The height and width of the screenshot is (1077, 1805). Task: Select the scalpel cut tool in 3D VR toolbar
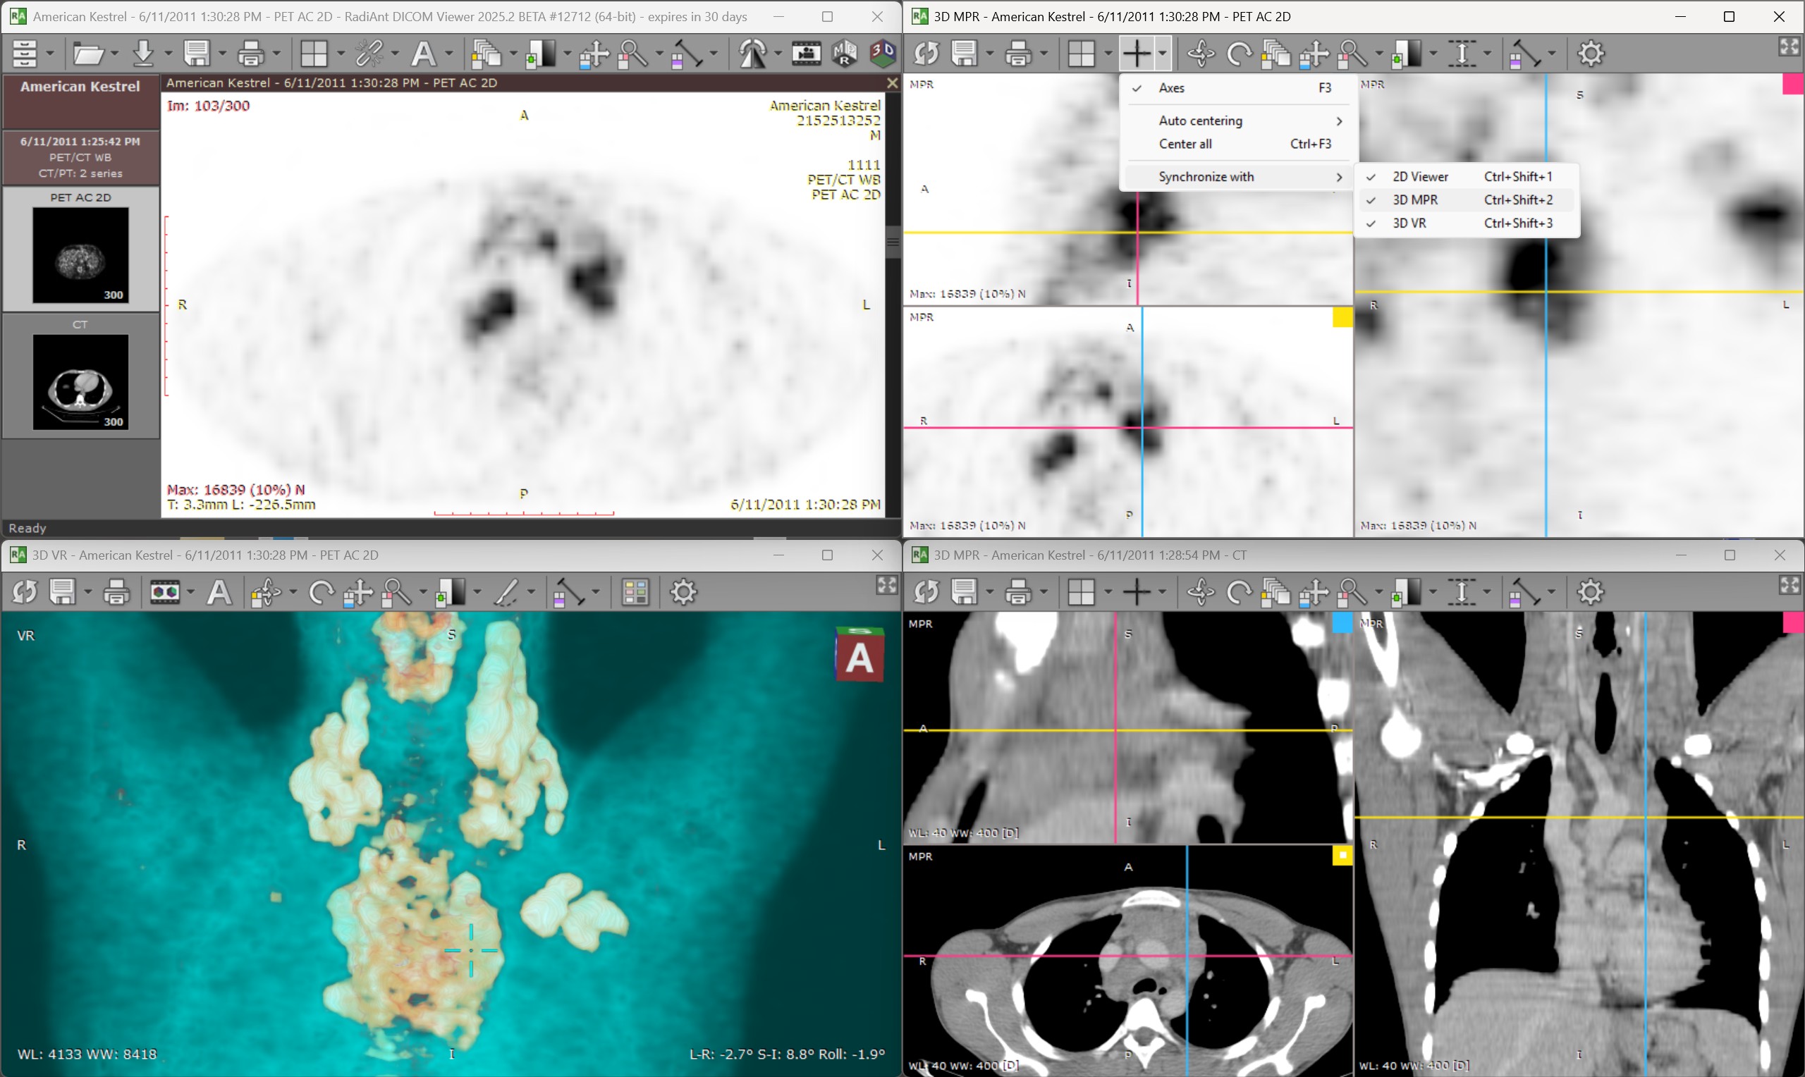505,592
